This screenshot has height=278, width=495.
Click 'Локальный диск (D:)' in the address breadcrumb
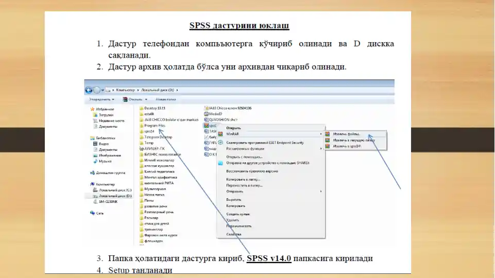click(157, 90)
